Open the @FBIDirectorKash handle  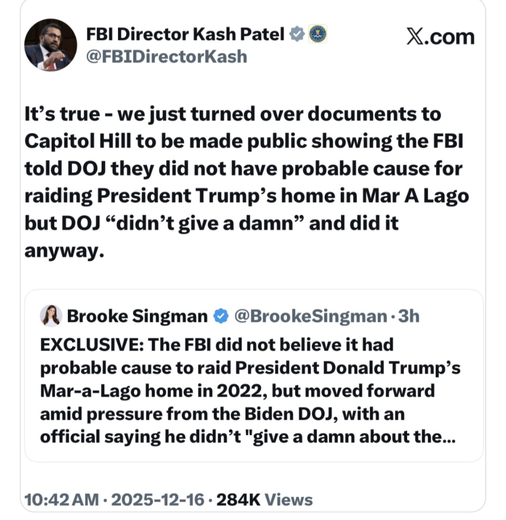pyautogui.click(x=167, y=56)
